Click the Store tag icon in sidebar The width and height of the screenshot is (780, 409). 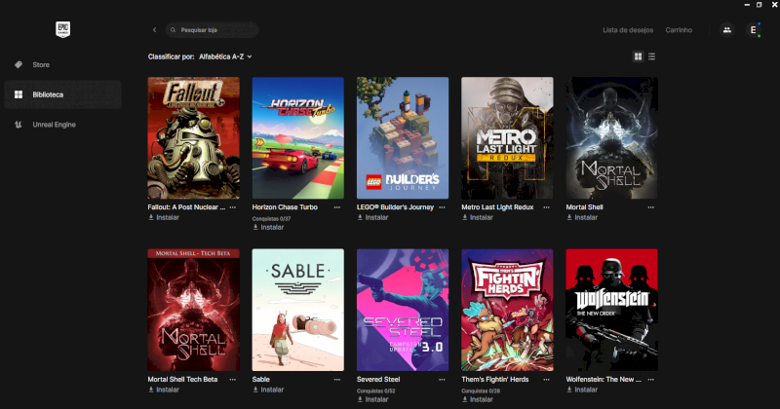click(19, 65)
